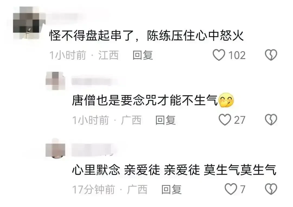Click 回复 under the 唐僧也是要念咒 reply
The image size is (293, 207).
click(165, 120)
